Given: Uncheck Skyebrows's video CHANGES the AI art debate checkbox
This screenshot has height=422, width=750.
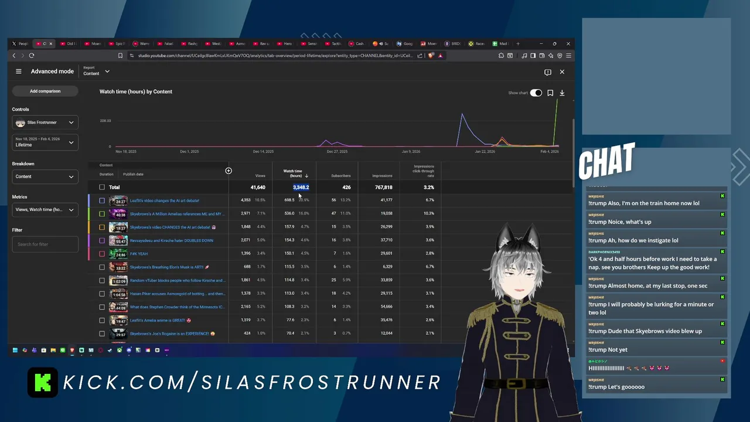Looking at the screenshot, I should point(102,227).
